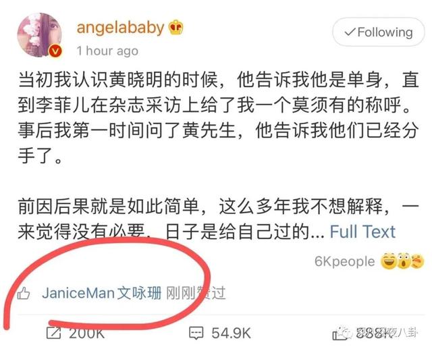Like the post with bottom-right thumbs-up

(340, 333)
